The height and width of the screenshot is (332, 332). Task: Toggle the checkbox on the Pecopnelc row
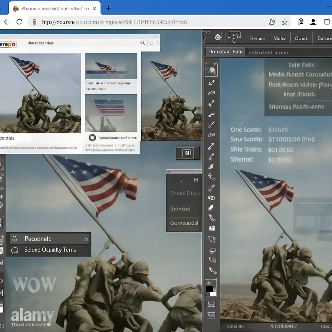click(x=86, y=240)
